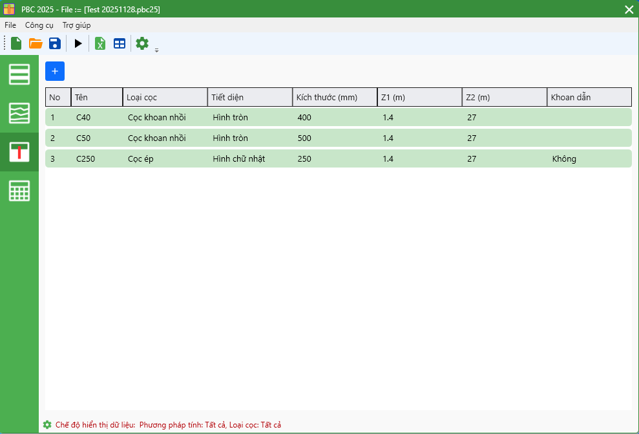Click the Loại cọc column header

coord(165,97)
